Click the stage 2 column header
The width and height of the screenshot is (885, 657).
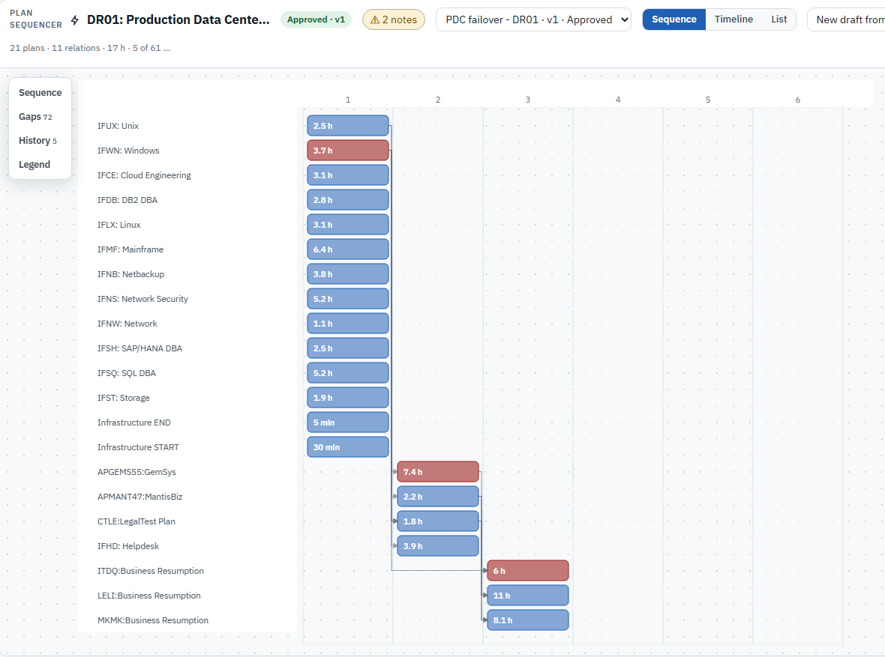point(438,99)
